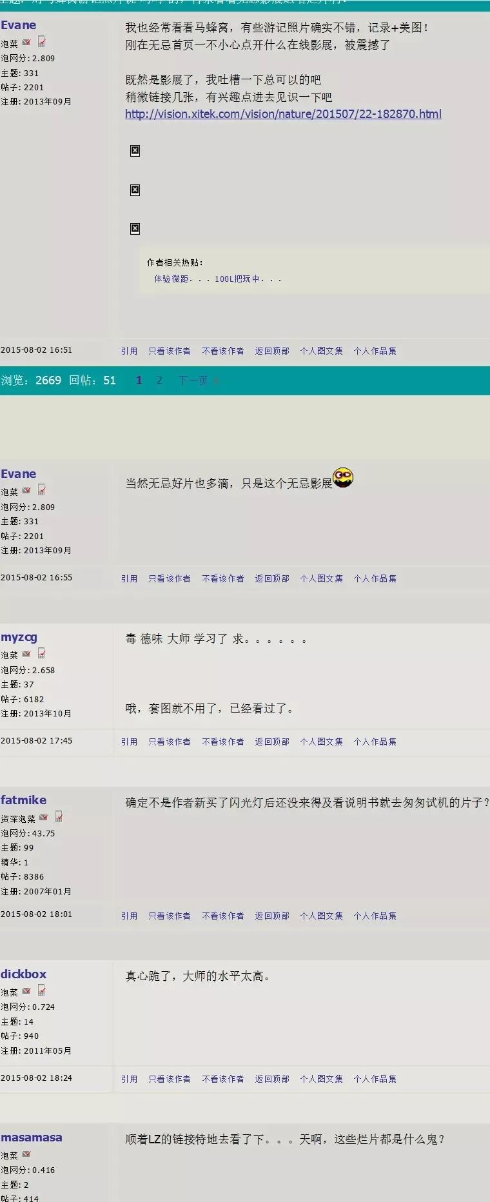Click document icon beside myzcg's rank

[42, 653]
